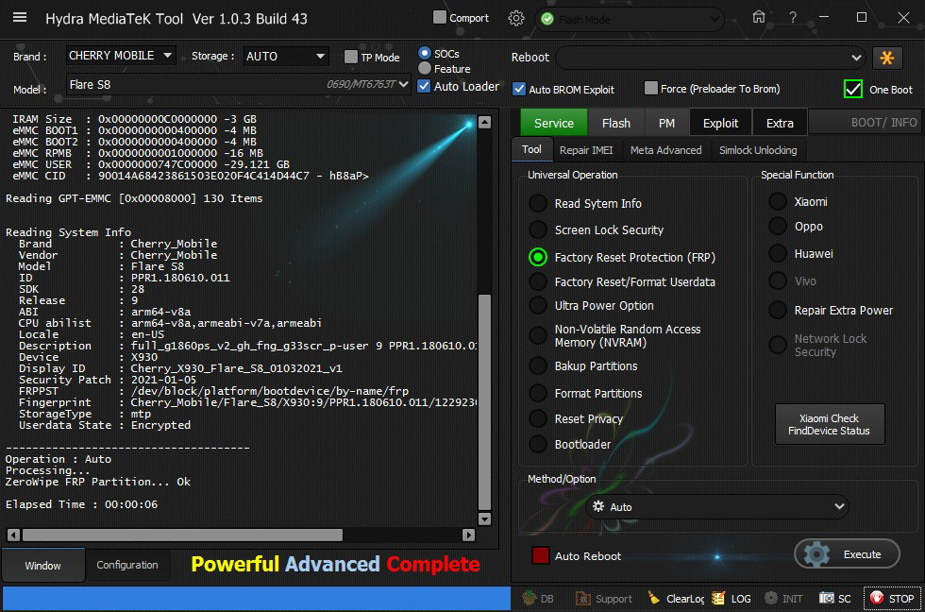Click the home icon in title bar
Screen dimensions: 925x612
[x=759, y=17]
